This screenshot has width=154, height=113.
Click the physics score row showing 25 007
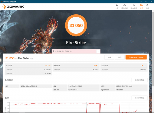pyautogui.click(x=76, y=66)
